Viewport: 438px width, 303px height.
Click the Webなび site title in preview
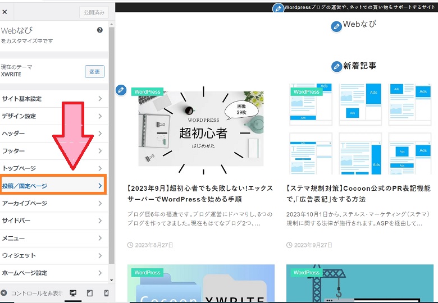(359, 24)
